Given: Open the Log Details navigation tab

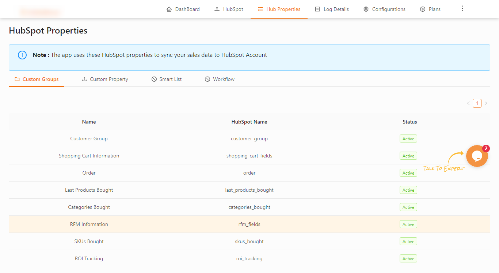Looking at the screenshot, I should click(x=332, y=9).
